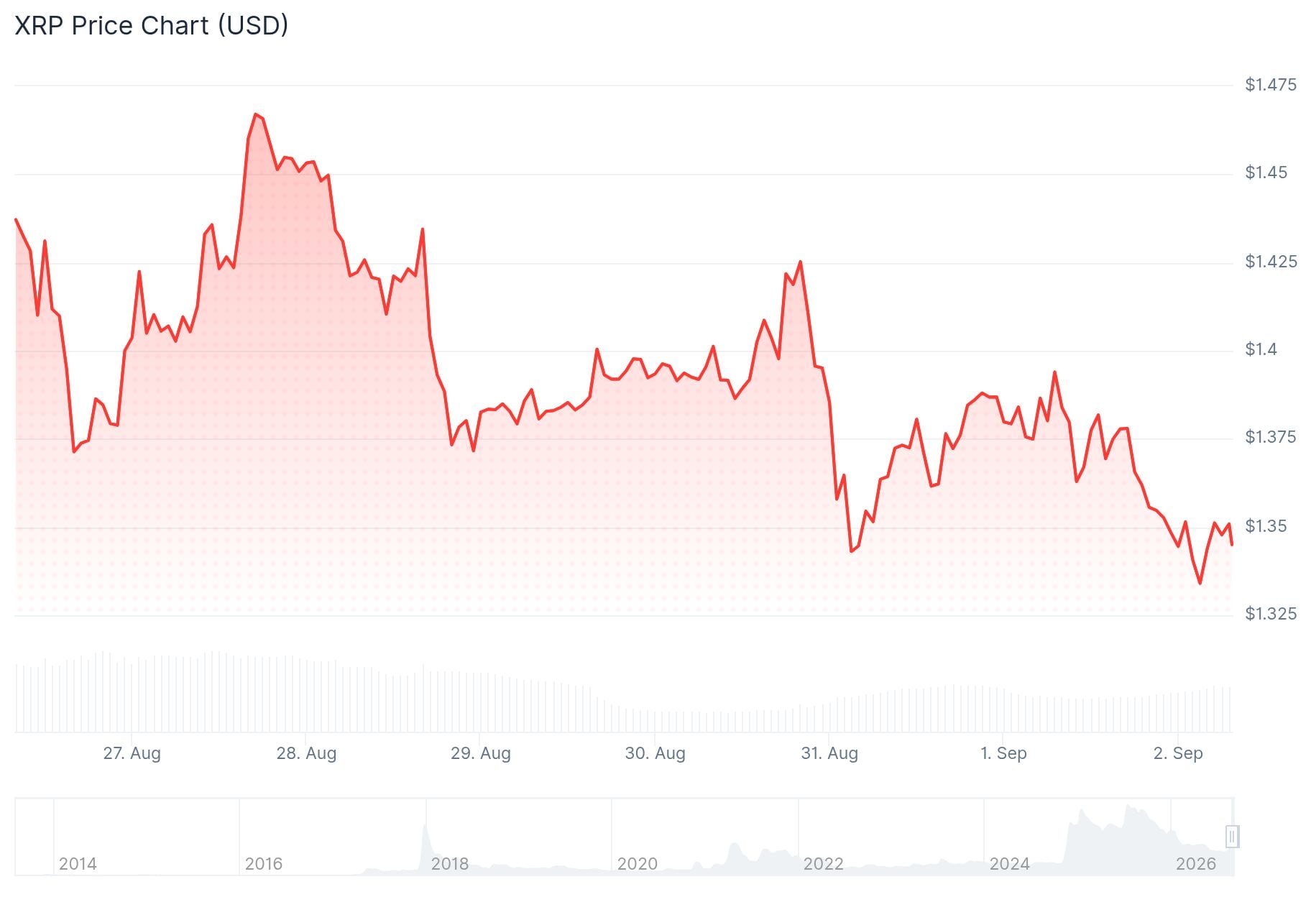Click the 28. Aug date axis label
The width and height of the screenshot is (1311, 897).
pos(306,753)
